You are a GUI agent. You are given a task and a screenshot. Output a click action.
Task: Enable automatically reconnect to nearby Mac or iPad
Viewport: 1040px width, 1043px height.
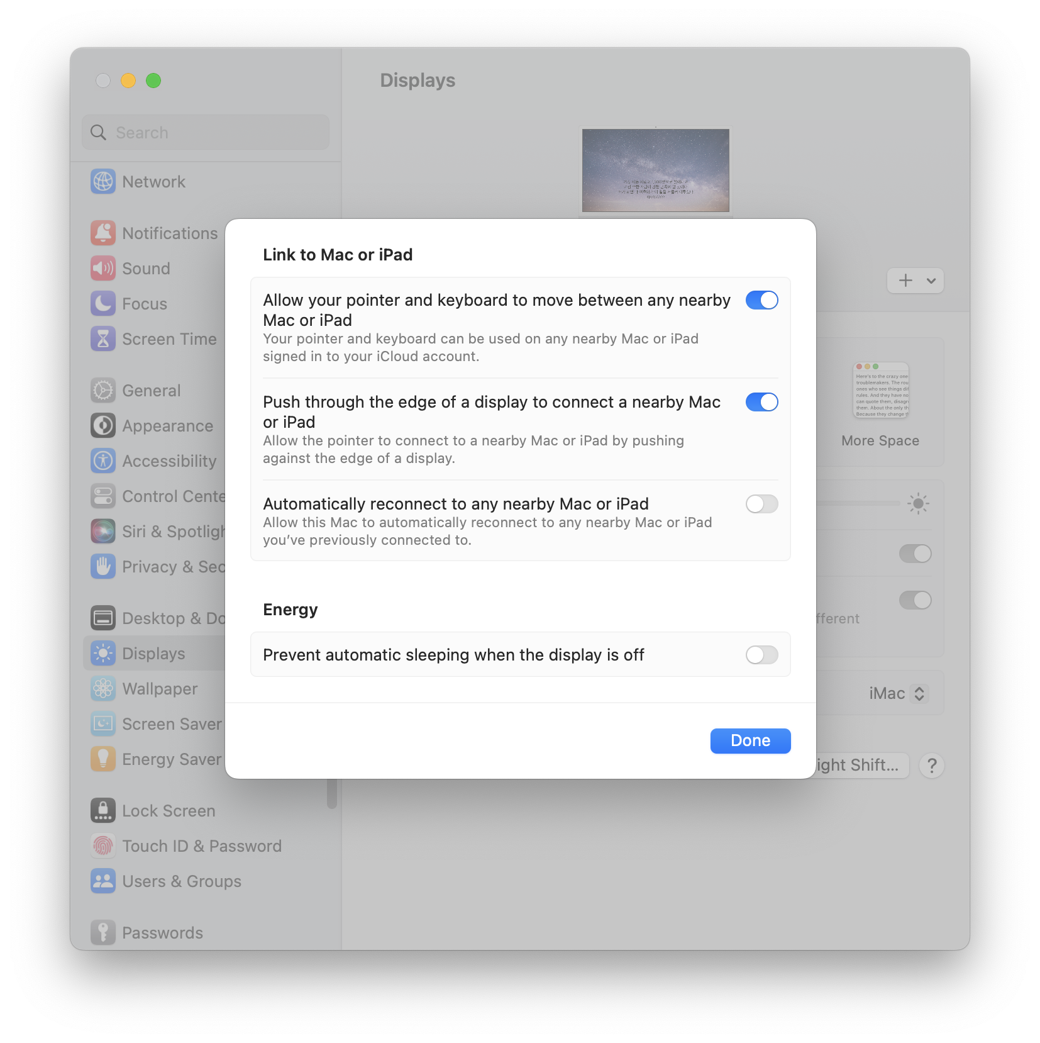click(x=762, y=504)
